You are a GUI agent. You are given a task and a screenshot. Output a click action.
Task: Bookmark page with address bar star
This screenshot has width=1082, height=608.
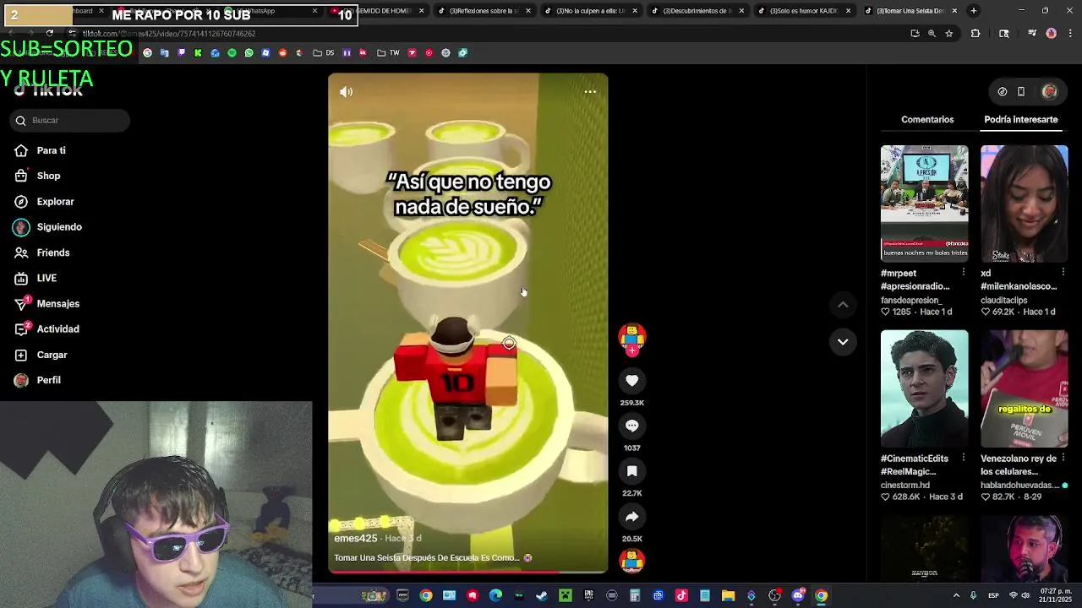click(x=949, y=34)
